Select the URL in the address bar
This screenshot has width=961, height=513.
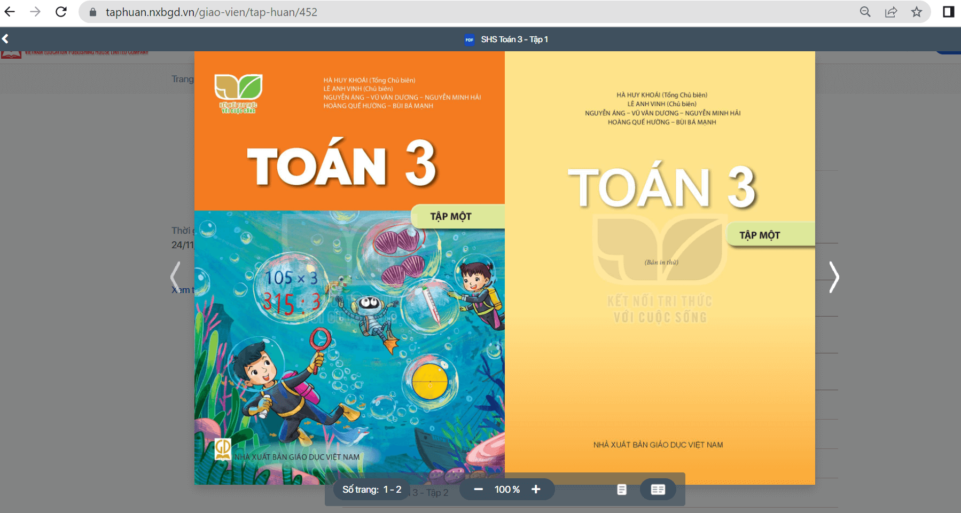212,12
